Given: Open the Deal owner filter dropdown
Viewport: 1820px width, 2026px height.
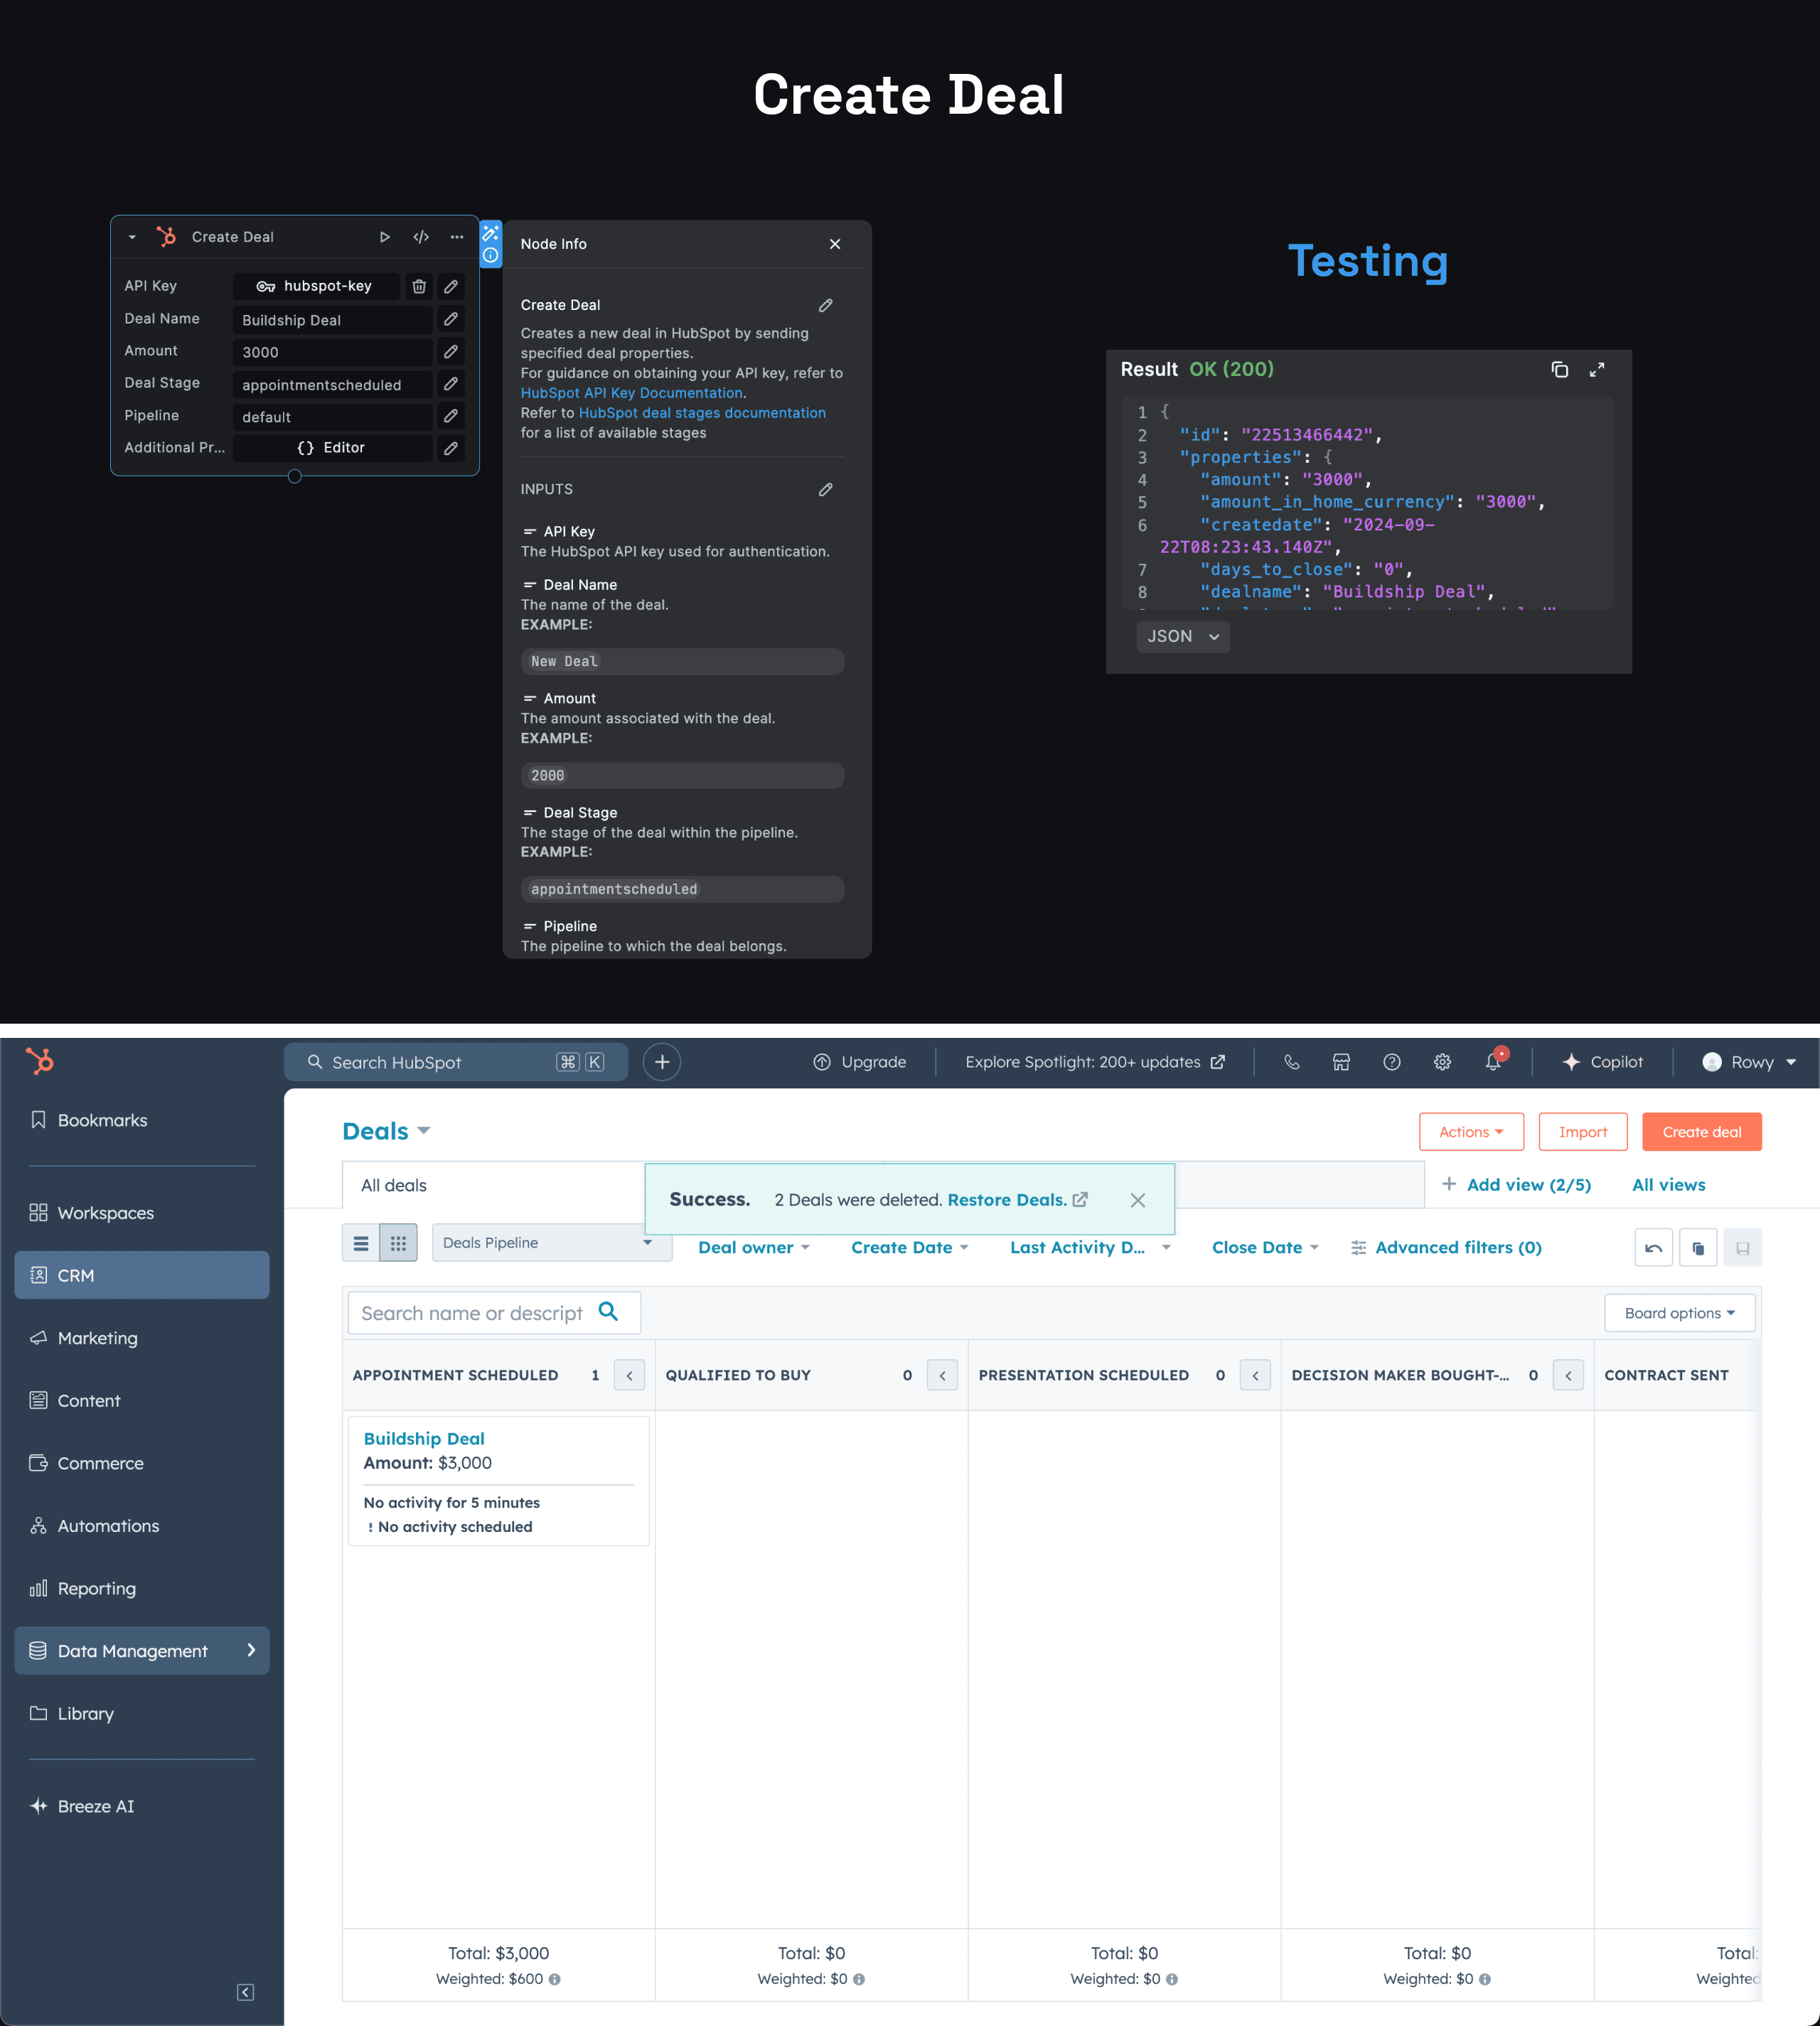Looking at the screenshot, I should coord(753,1247).
